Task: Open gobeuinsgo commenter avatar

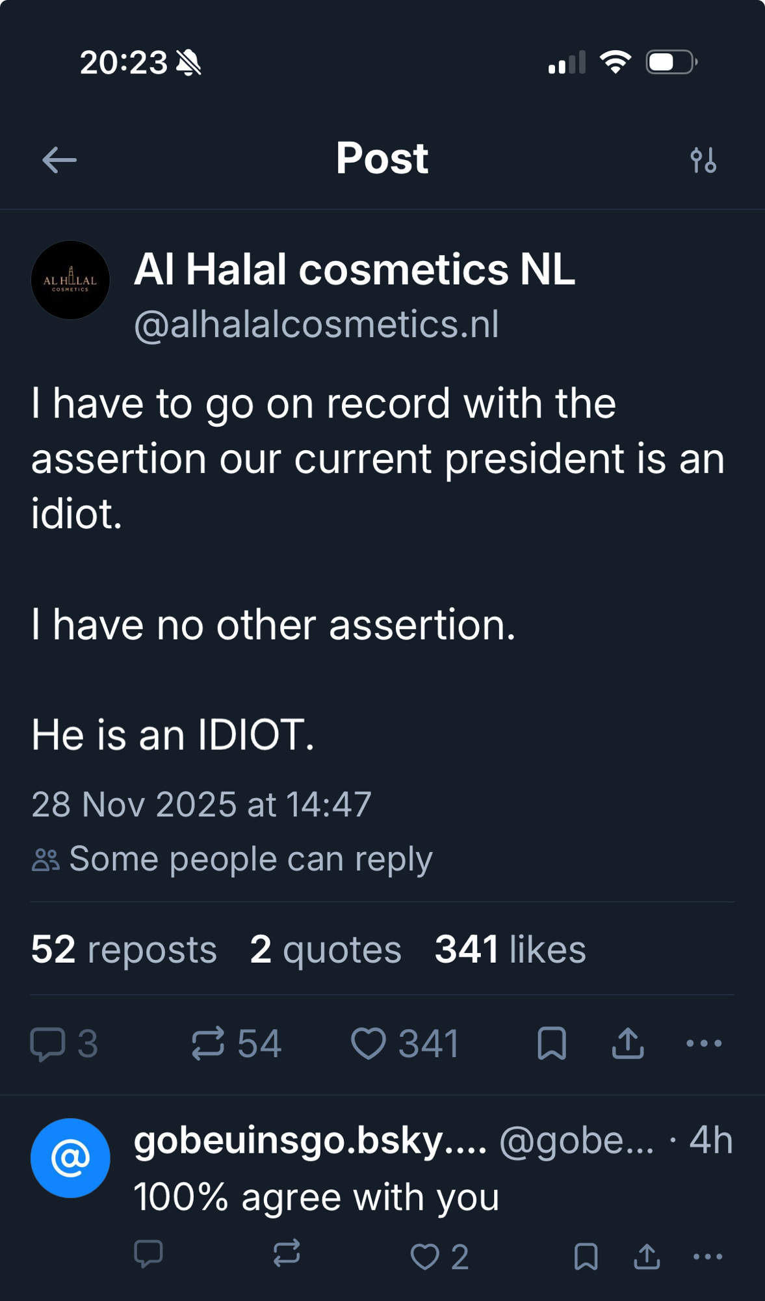Action: tap(70, 1158)
